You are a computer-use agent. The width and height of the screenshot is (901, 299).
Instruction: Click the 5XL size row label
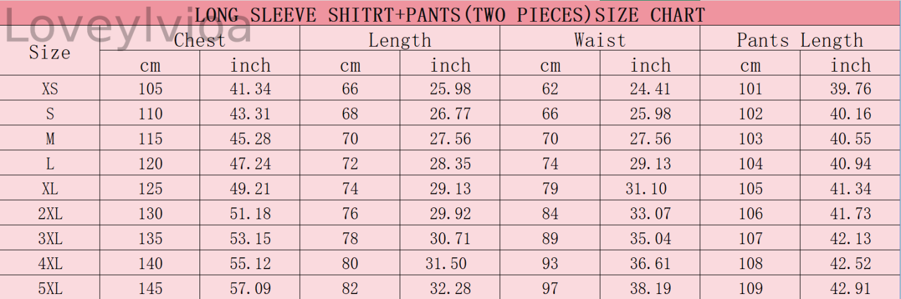point(50,288)
